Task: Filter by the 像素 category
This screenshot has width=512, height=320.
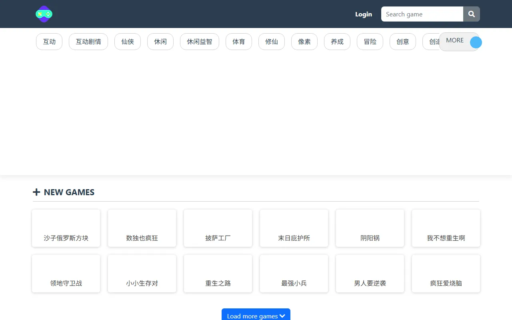Action: [304, 42]
